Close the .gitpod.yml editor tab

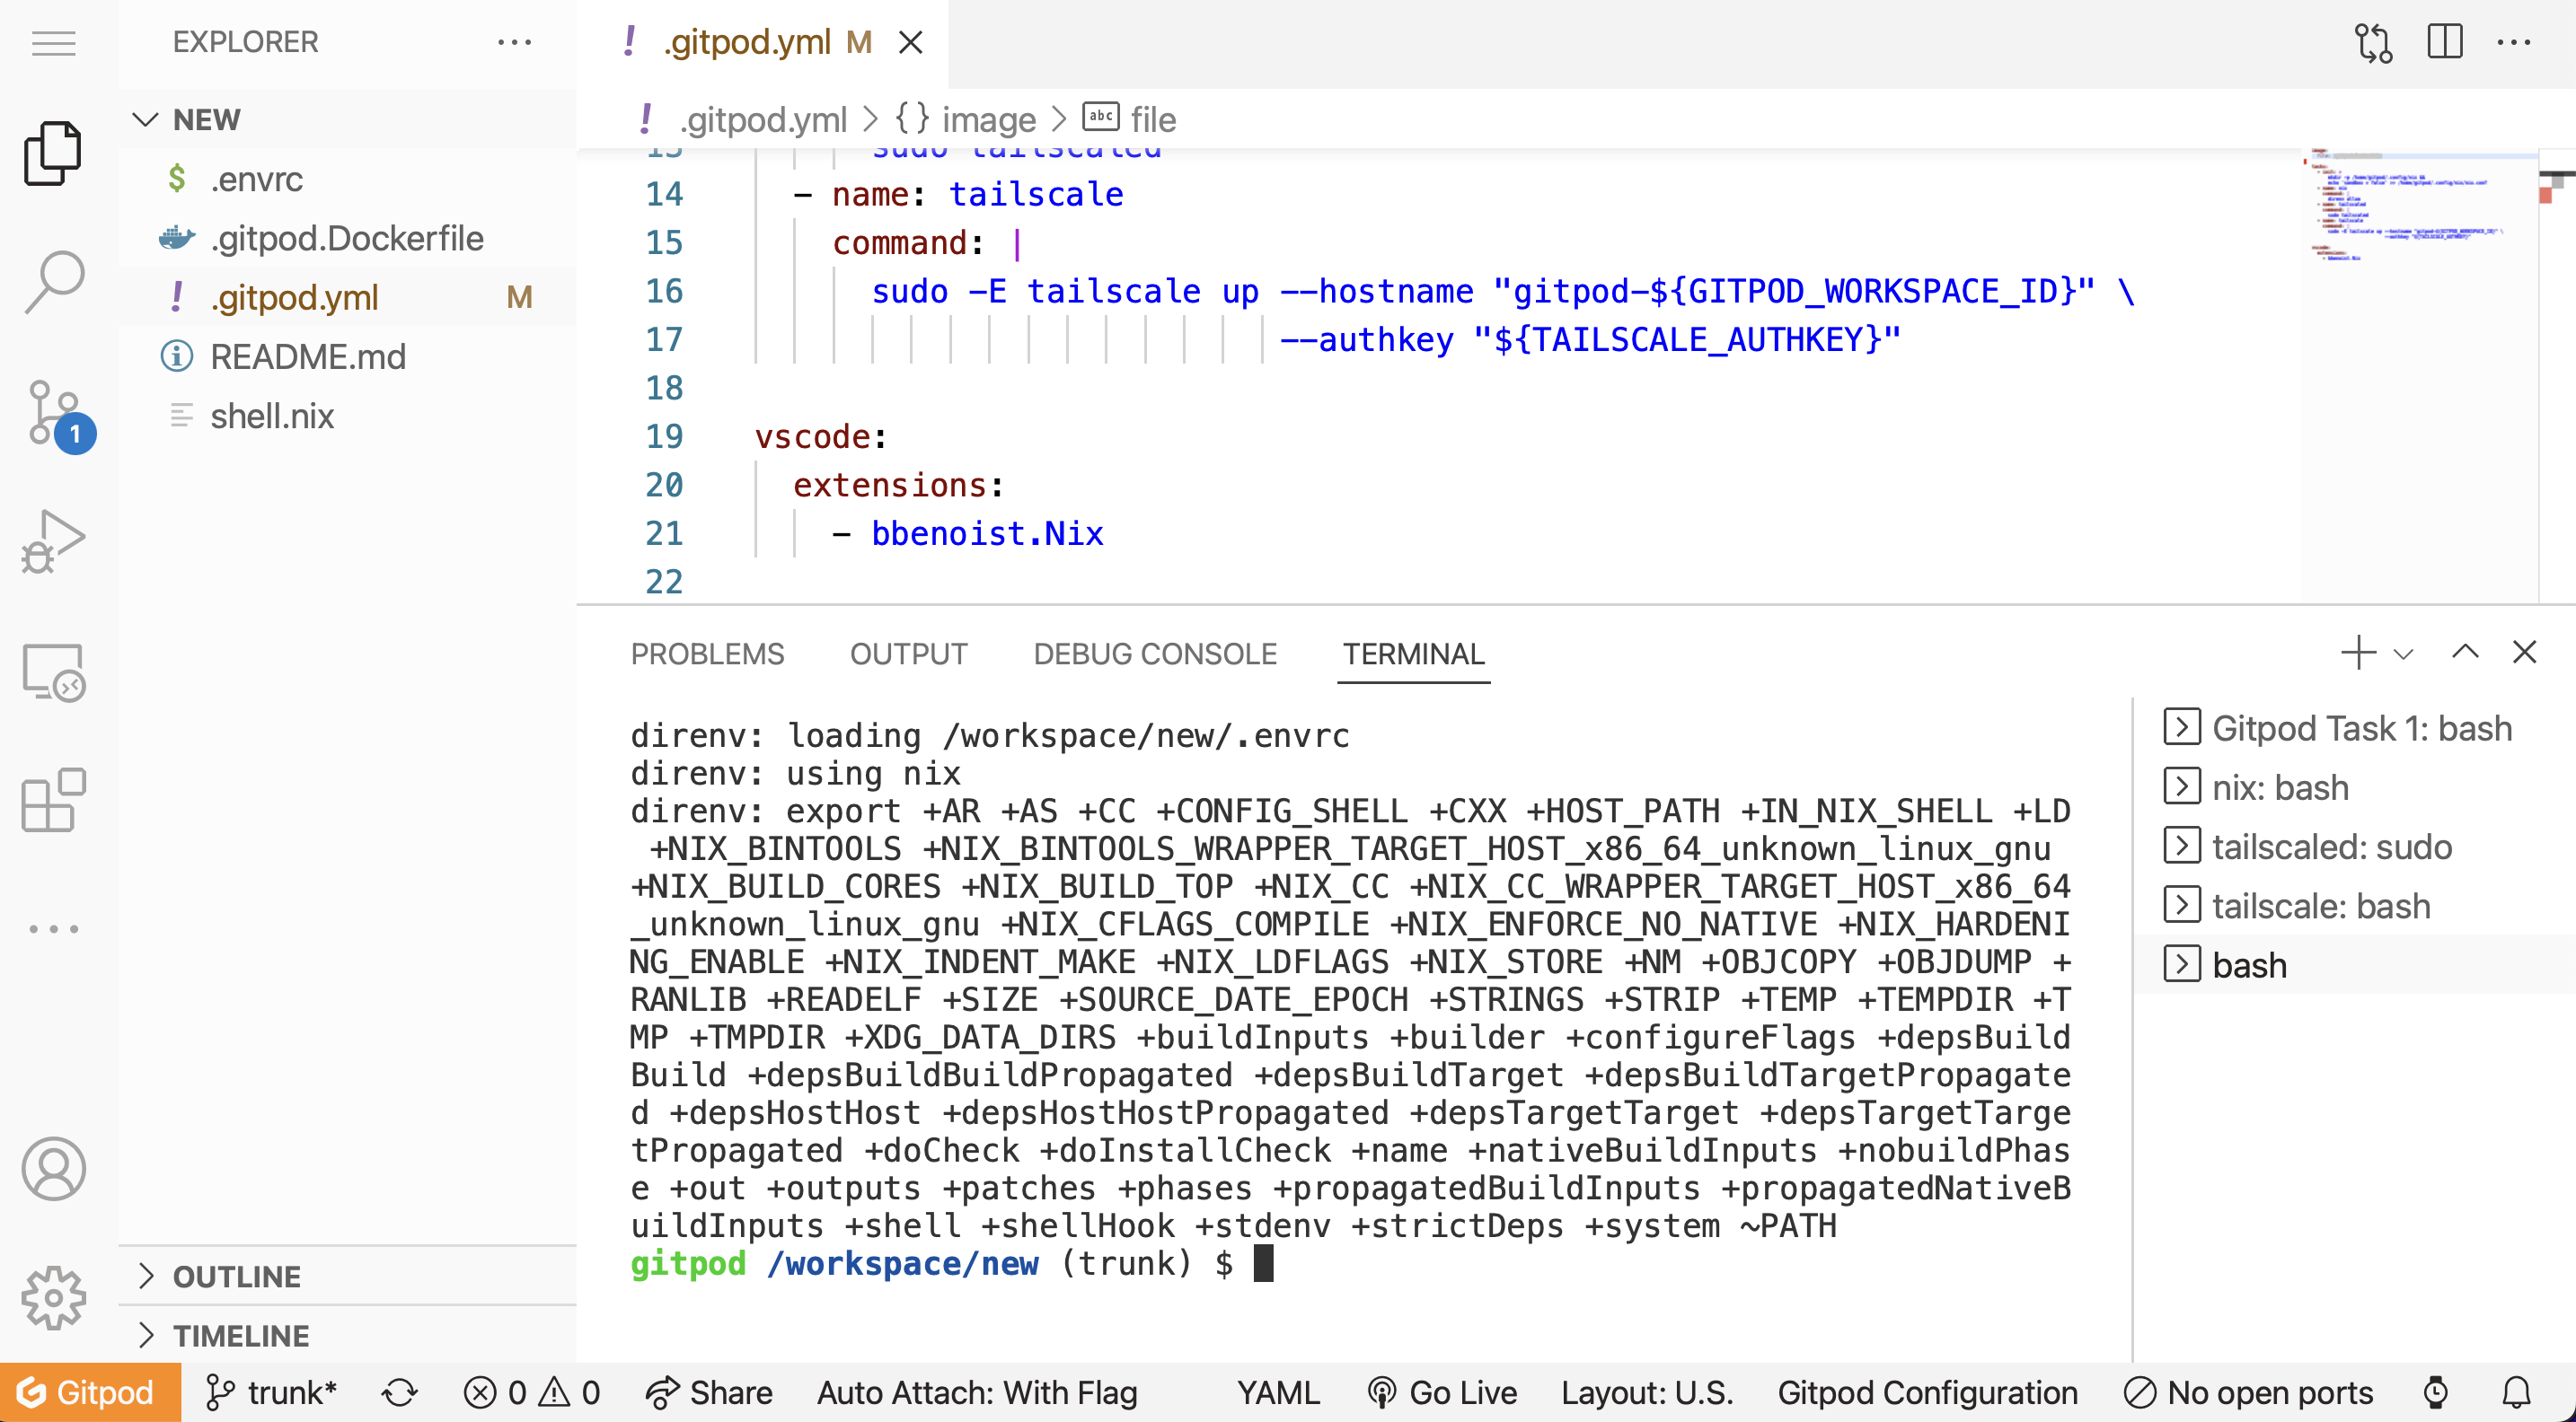(910, 42)
